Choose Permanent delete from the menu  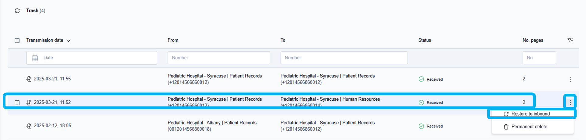point(529,127)
